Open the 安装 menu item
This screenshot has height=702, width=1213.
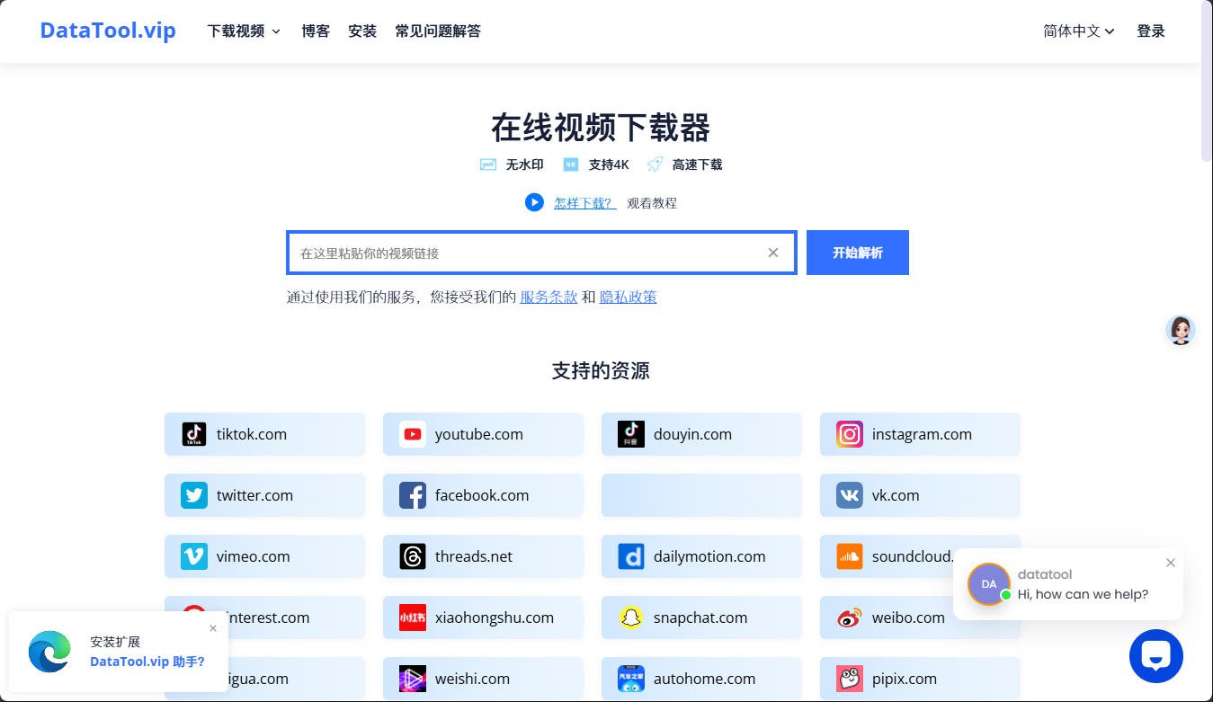362,31
